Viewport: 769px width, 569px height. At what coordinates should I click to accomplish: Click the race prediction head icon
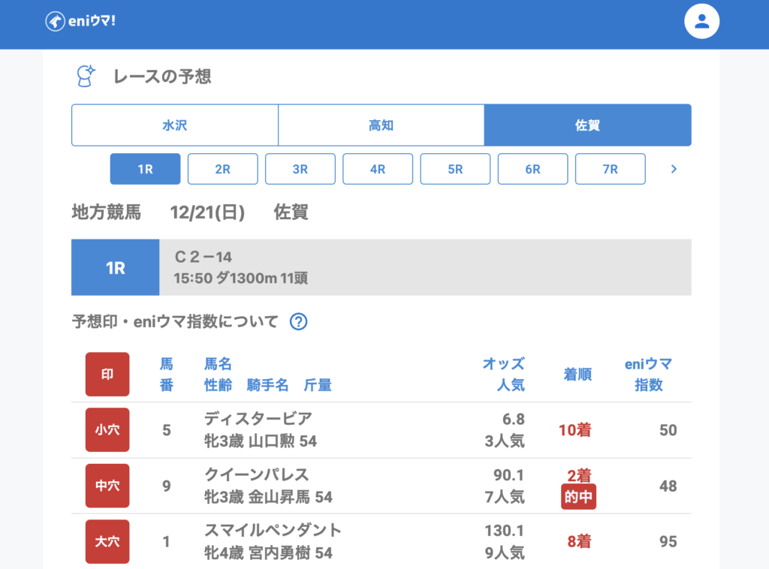86,76
